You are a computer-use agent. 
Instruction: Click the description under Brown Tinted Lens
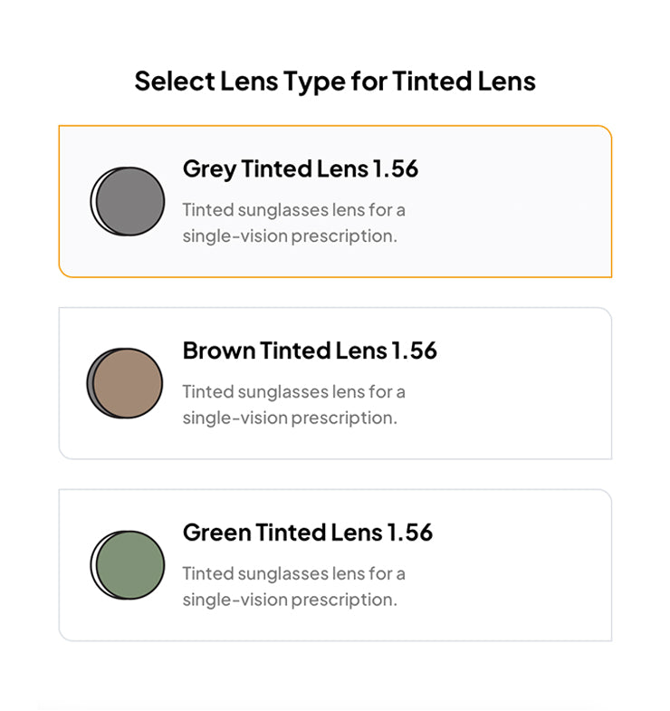pos(293,405)
